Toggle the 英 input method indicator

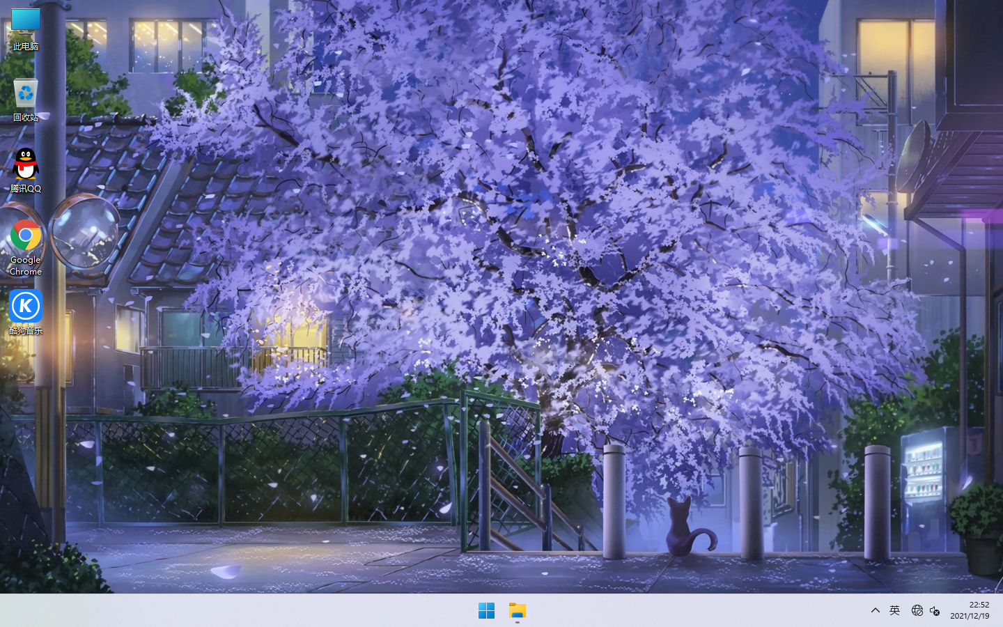click(x=895, y=610)
